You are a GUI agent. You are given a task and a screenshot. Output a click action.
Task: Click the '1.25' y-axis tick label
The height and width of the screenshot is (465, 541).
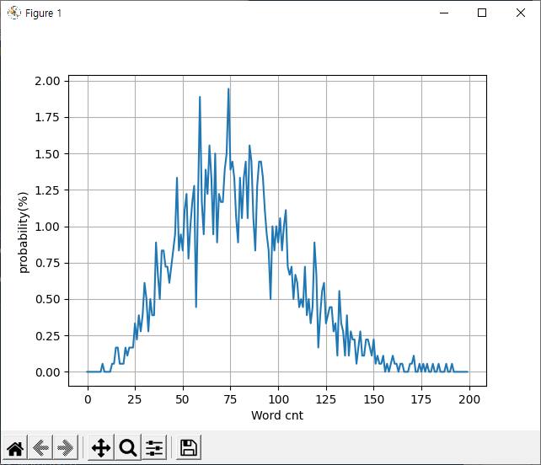point(47,190)
